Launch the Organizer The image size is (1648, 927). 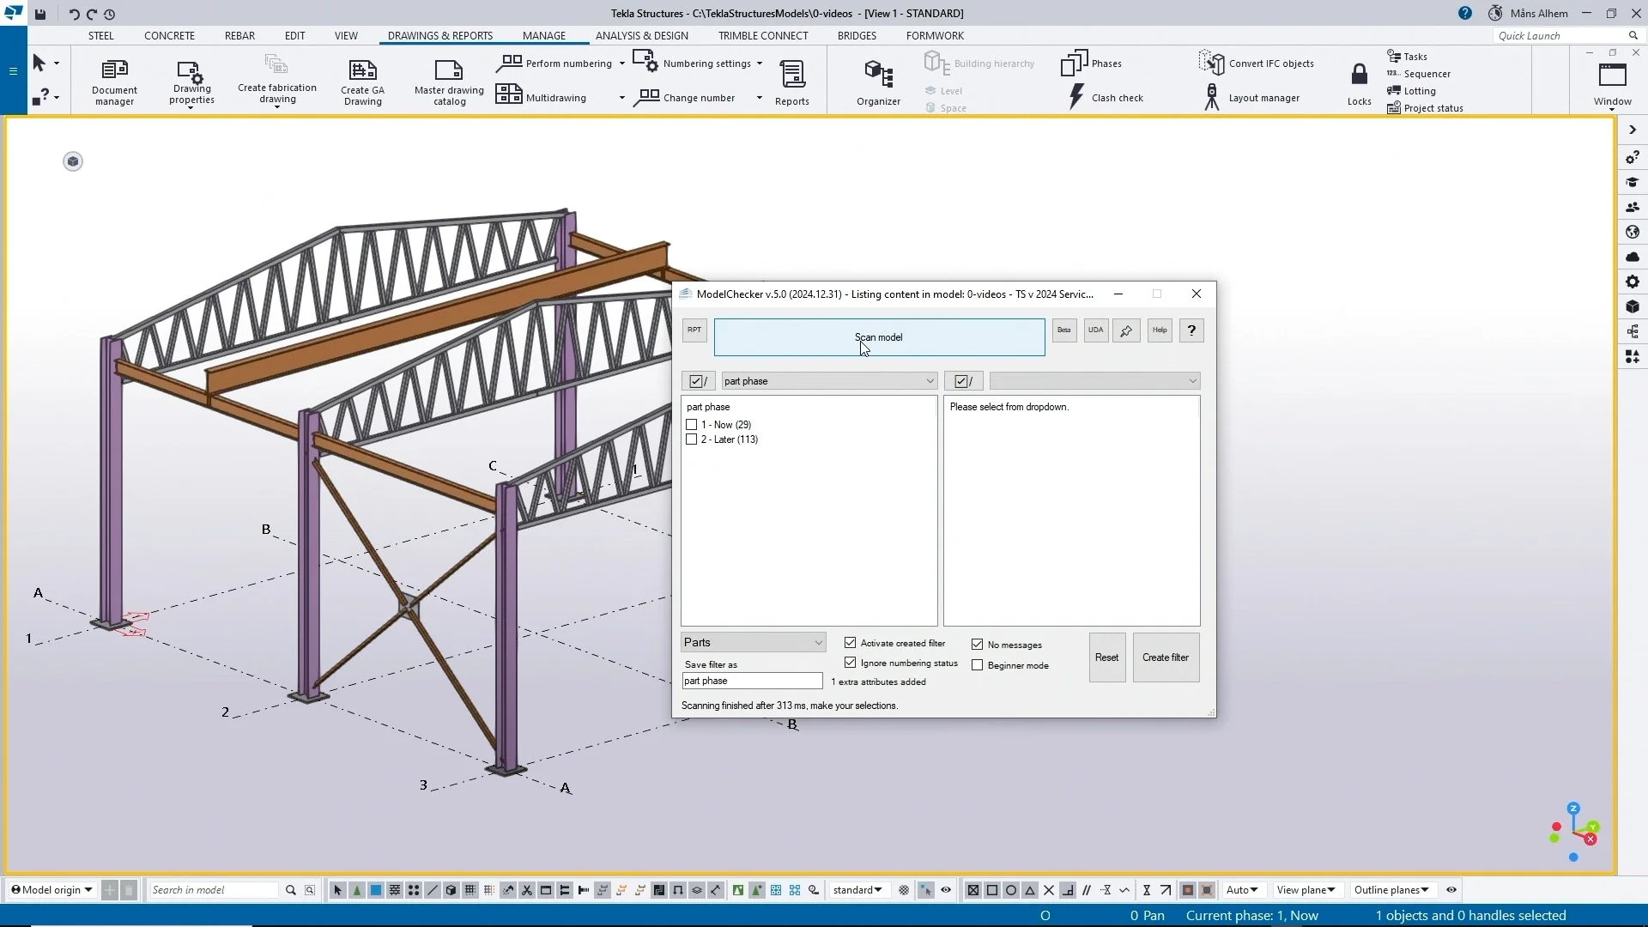pyautogui.click(x=877, y=82)
